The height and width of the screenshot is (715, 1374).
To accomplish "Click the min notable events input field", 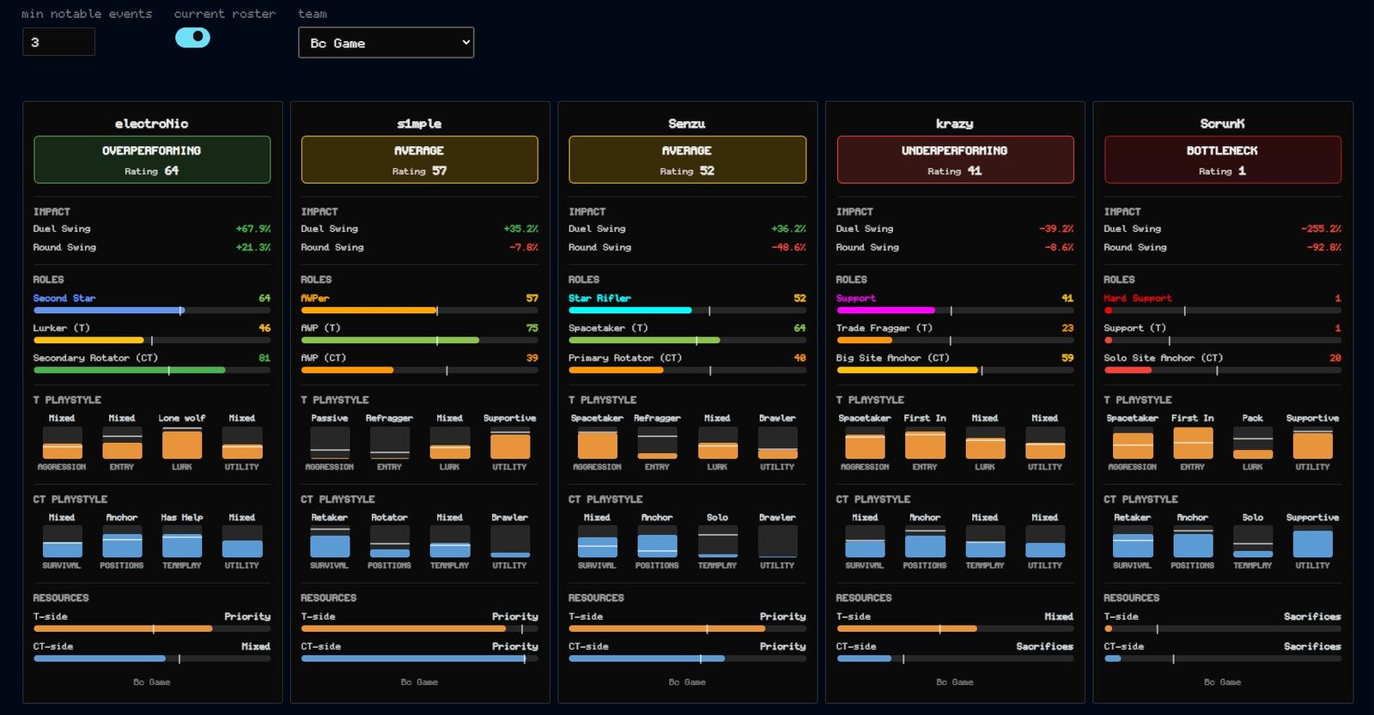I will (x=58, y=42).
